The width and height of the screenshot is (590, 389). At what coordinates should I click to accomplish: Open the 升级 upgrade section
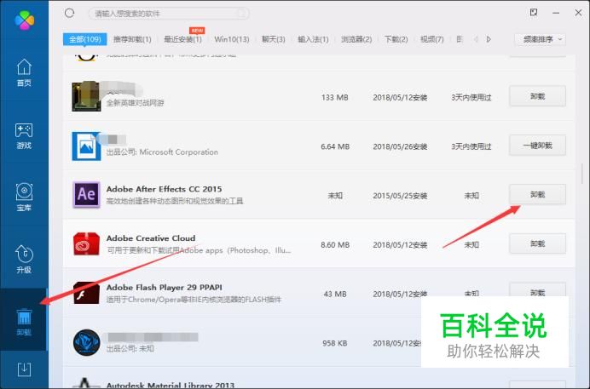(x=24, y=259)
